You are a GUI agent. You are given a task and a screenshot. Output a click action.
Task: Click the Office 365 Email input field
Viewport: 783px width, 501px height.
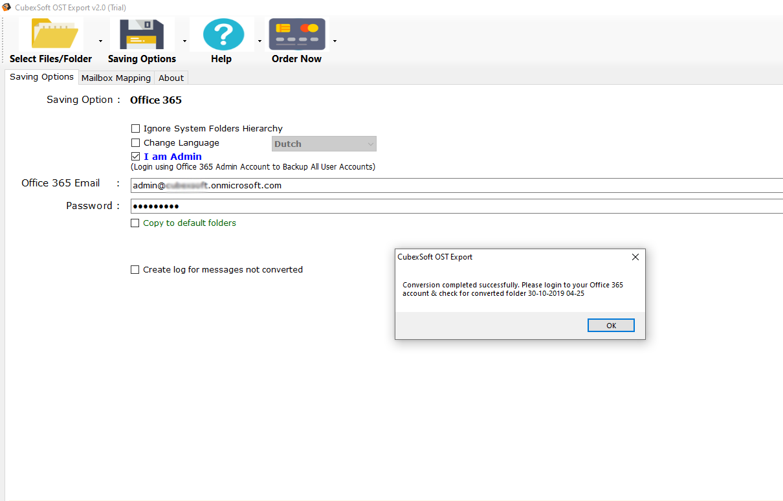tap(457, 186)
